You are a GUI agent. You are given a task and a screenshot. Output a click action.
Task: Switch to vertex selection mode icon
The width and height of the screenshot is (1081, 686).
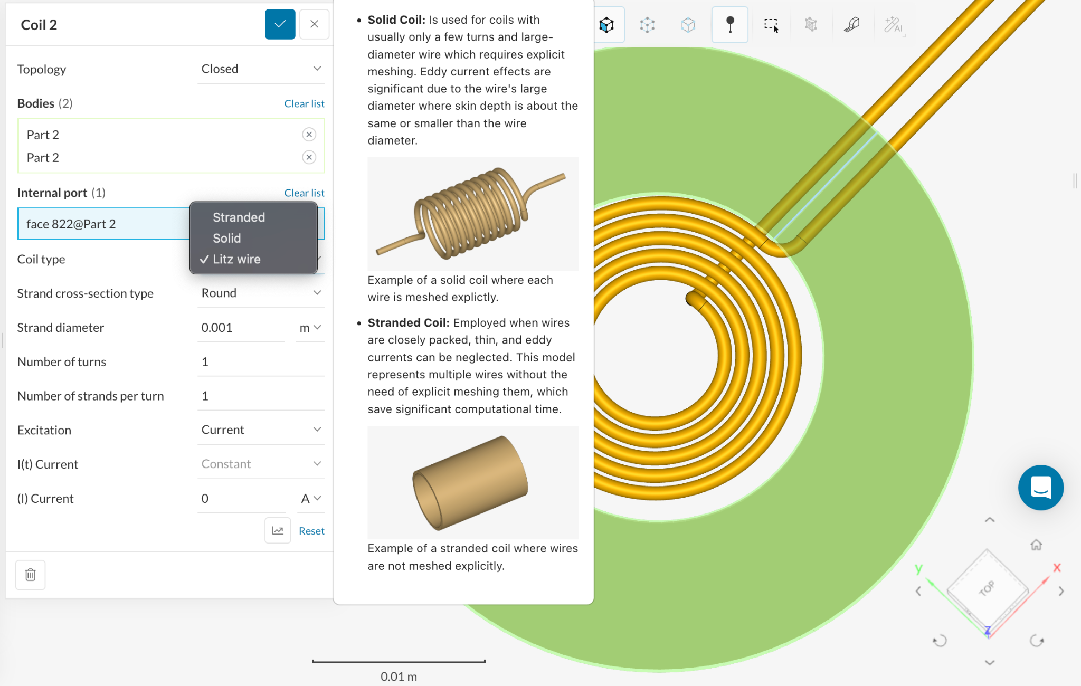point(647,24)
